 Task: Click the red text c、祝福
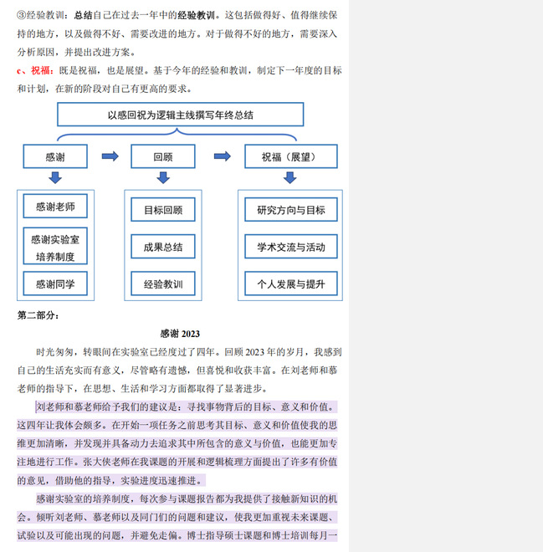[33, 70]
